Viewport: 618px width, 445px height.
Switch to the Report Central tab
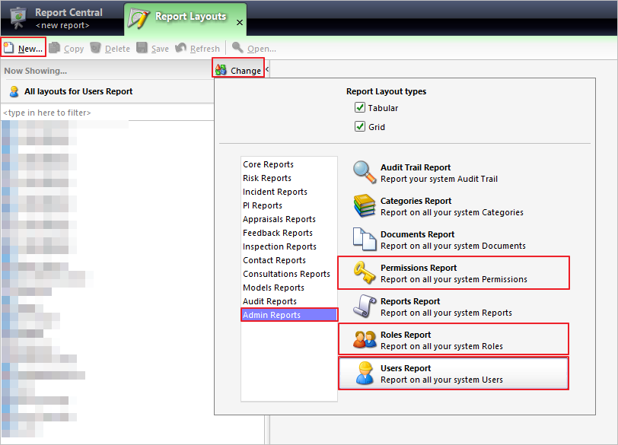tap(62, 18)
